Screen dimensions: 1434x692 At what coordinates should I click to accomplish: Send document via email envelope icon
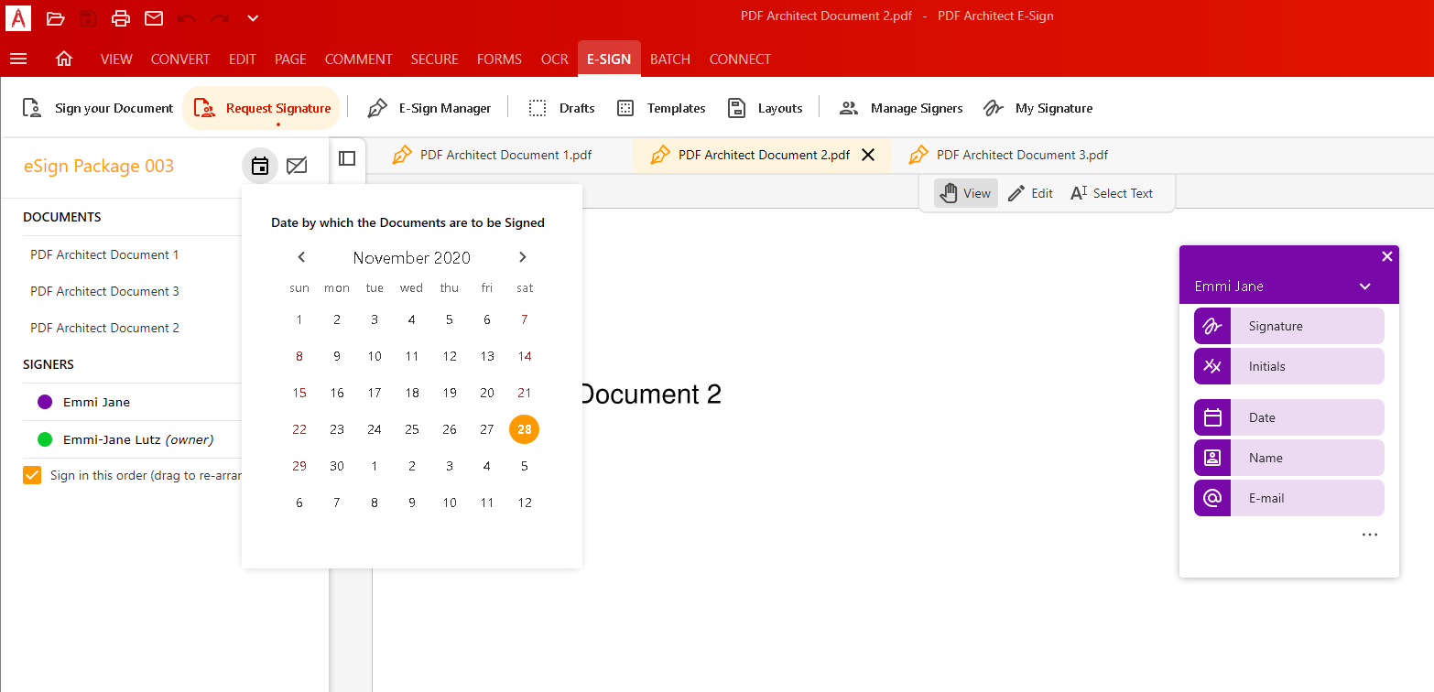[154, 17]
